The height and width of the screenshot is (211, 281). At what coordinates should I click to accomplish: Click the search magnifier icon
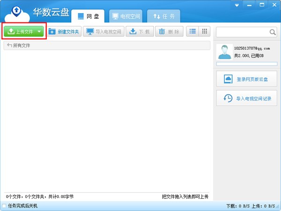click(x=273, y=32)
